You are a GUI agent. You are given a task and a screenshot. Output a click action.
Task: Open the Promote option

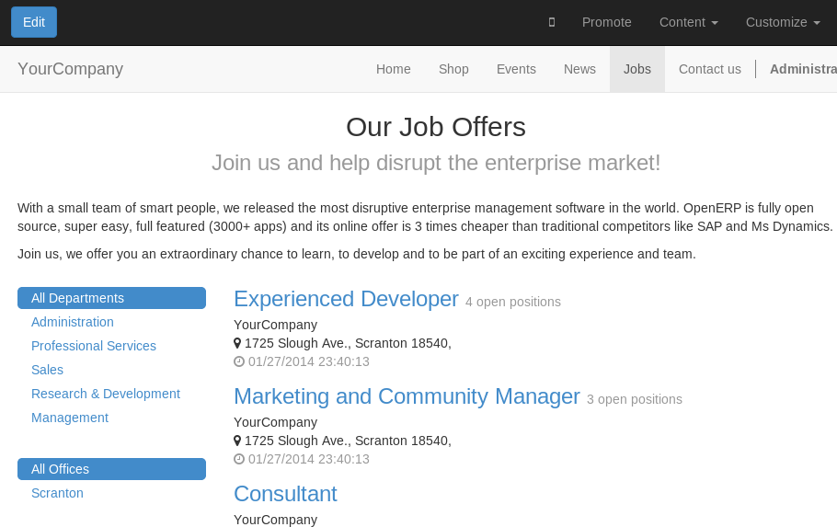606,22
